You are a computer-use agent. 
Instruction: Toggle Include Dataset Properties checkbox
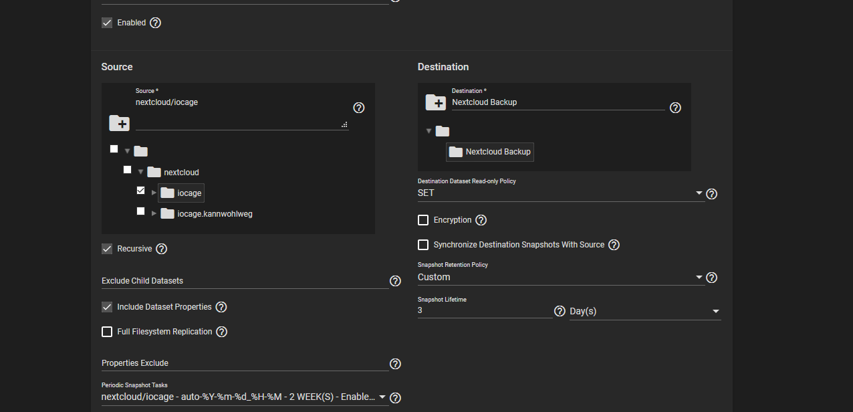coord(107,307)
